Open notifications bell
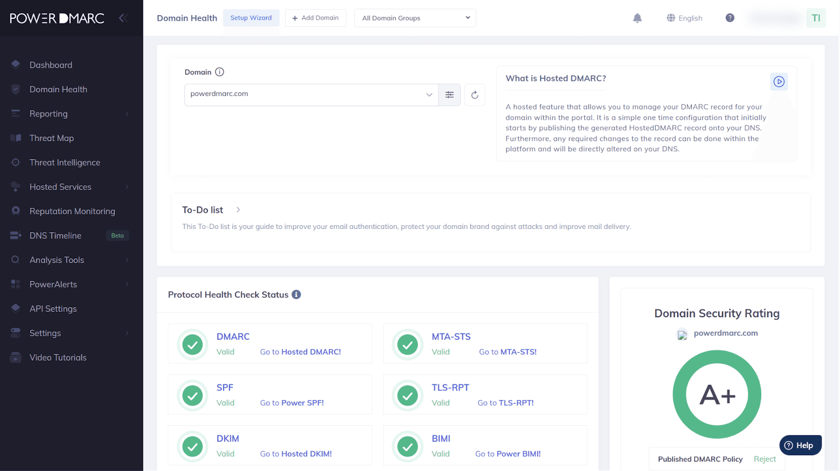 click(637, 18)
